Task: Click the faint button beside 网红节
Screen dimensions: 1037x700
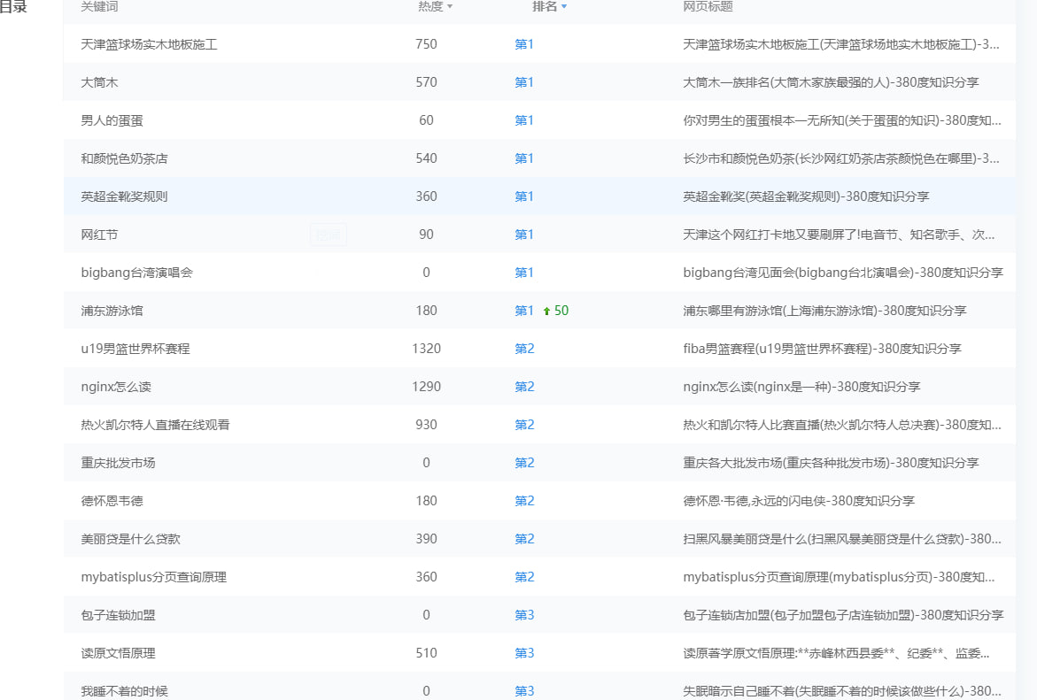Action: [x=328, y=235]
